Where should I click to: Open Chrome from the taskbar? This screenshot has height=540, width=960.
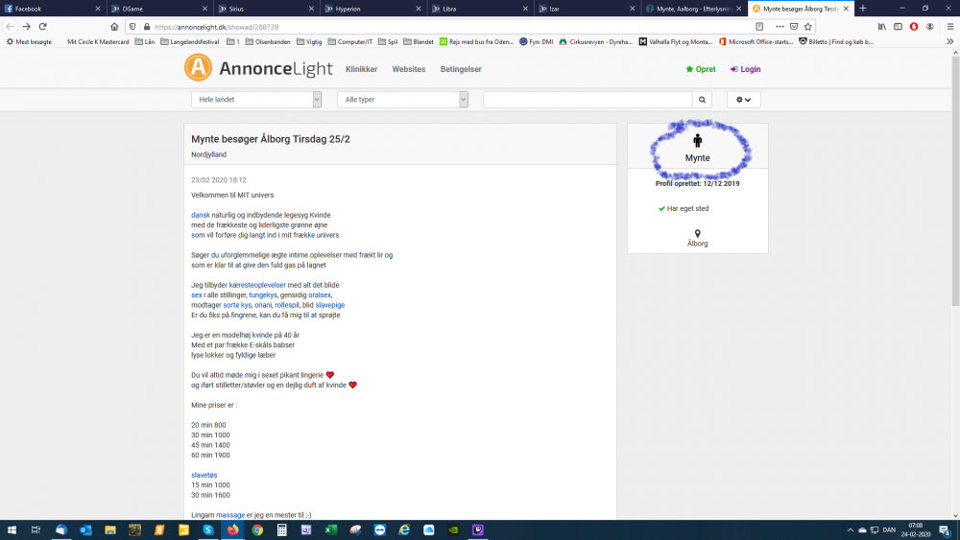tap(257, 530)
